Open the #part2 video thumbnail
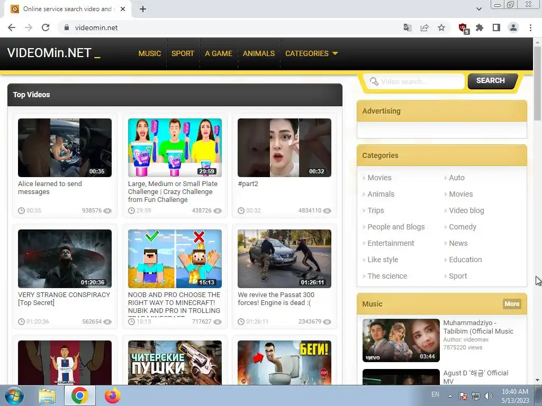This screenshot has width=542, height=406. [x=284, y=148]
